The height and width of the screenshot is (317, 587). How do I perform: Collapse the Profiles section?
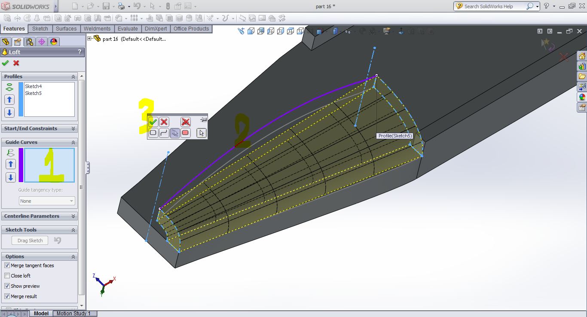click(73, 76)
